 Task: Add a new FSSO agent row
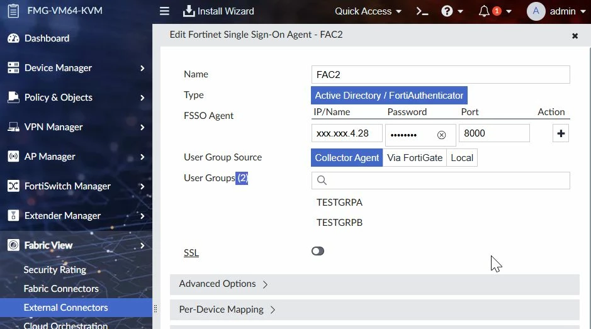[x=560, y=133]
